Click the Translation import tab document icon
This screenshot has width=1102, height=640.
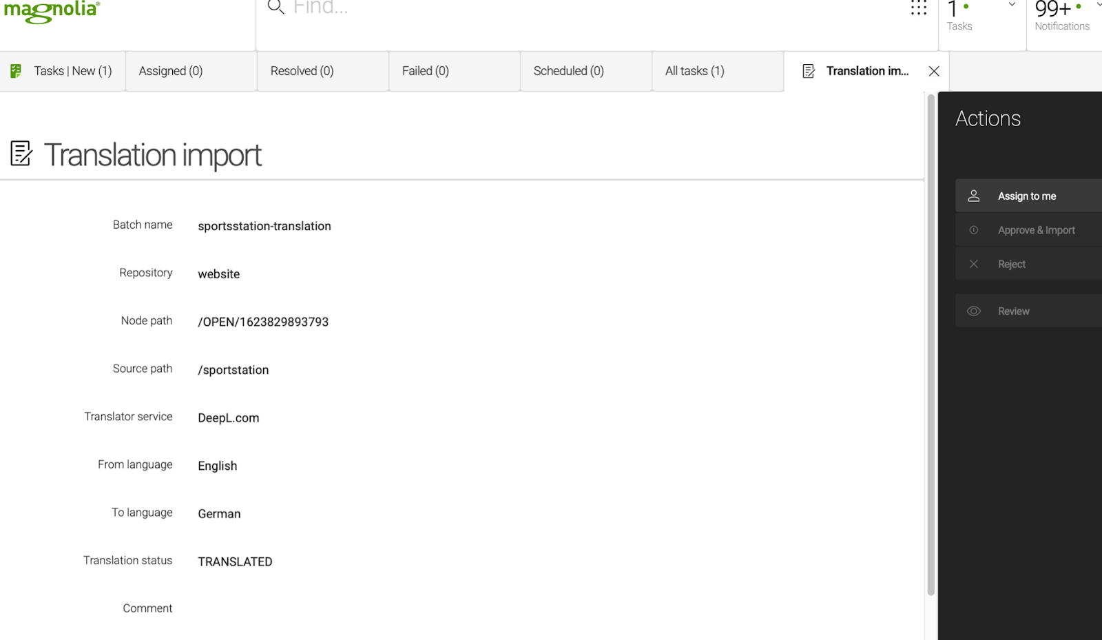point(809,71)
